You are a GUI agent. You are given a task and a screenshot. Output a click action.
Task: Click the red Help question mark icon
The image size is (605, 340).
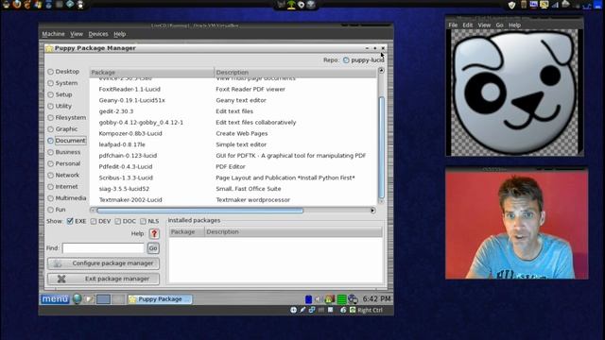(154, 233)
